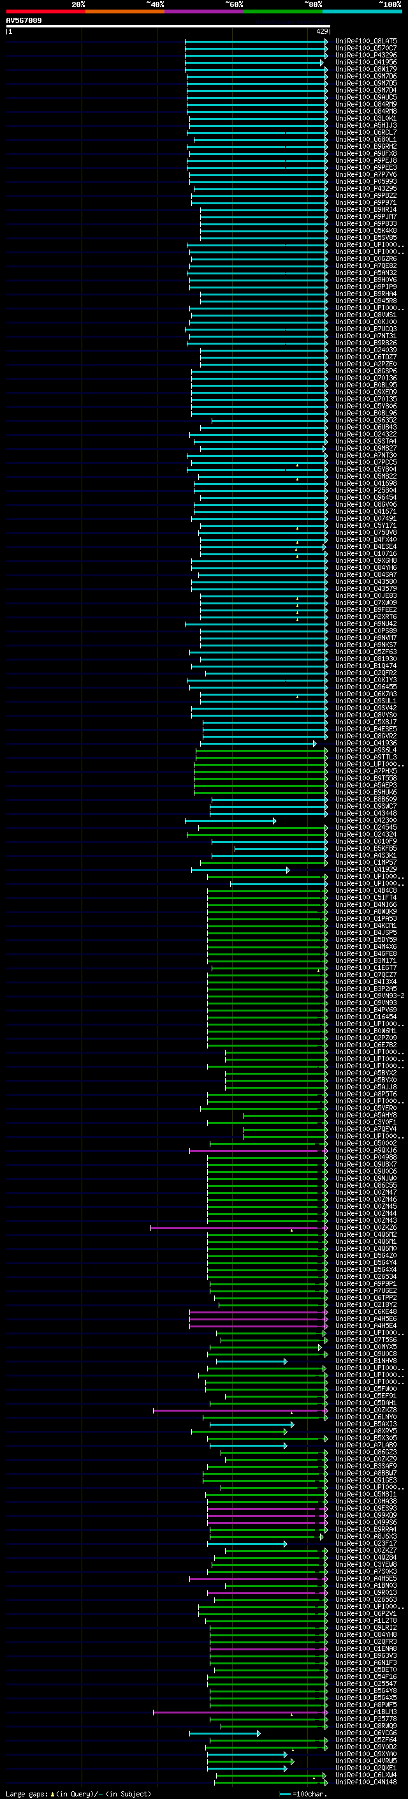This screenshot has width=408, height=1799.
Task: Select the UniRef100_B5SV85 label
Action: tap(366, 237)
